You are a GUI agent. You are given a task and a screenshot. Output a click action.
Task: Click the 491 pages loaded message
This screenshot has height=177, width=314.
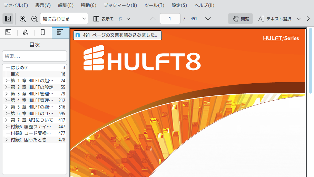(x=117, y=35)
